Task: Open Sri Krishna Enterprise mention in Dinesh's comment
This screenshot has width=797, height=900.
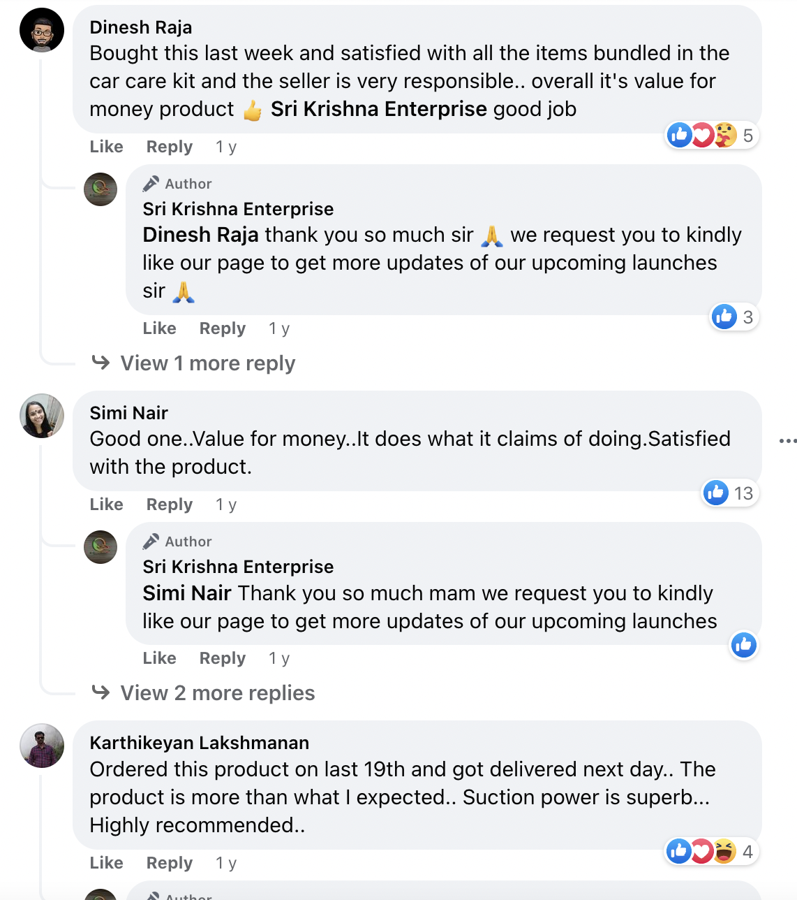Action: 378,109
